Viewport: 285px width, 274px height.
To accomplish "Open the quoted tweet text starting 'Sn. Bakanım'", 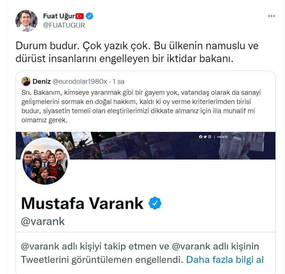I will 141,106.
